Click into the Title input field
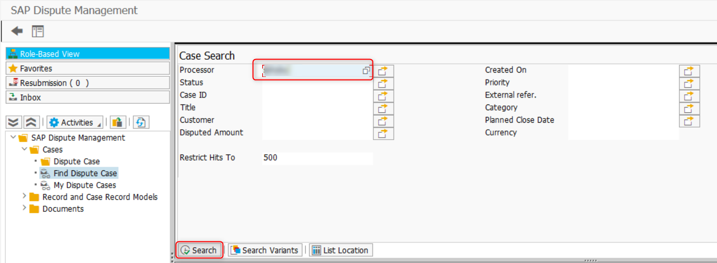717x263 pixels. [317, 108]
